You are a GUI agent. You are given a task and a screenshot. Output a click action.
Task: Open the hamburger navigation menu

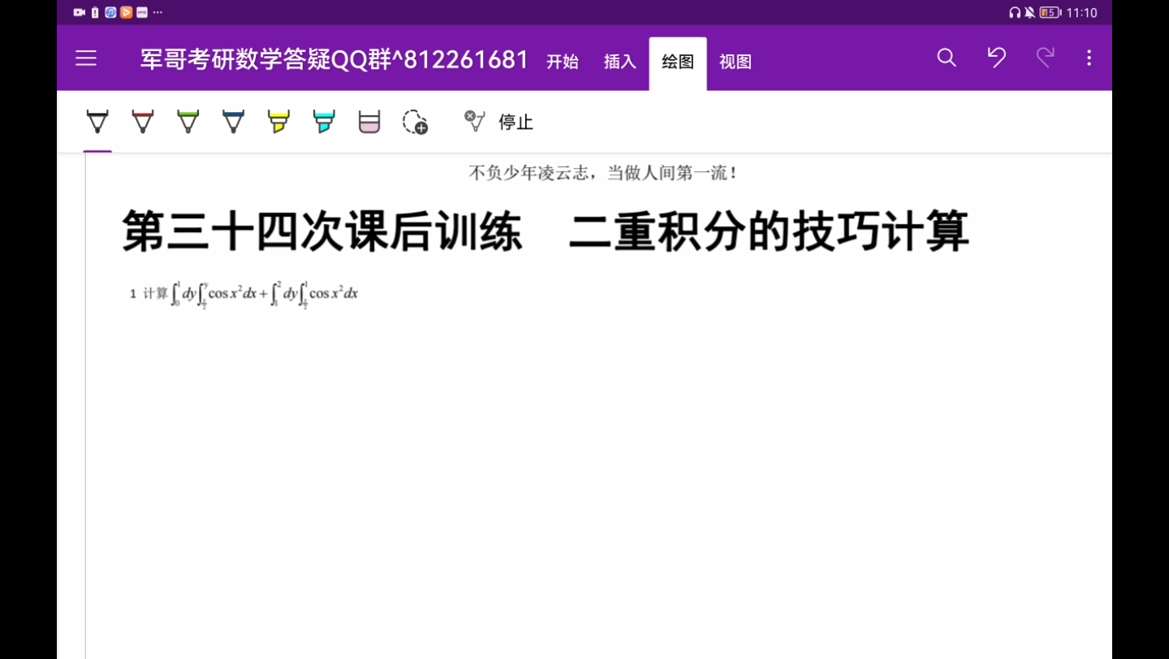pos(86,58)
